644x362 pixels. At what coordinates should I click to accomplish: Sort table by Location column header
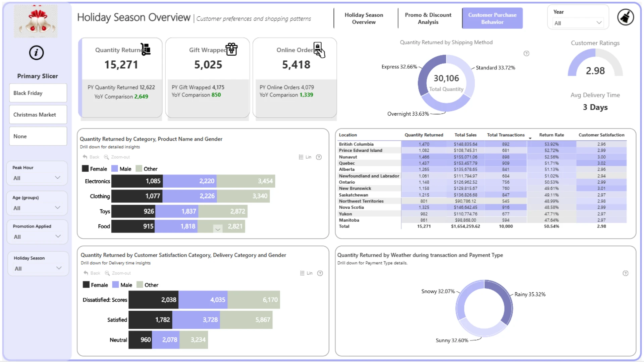pos(347,135)
